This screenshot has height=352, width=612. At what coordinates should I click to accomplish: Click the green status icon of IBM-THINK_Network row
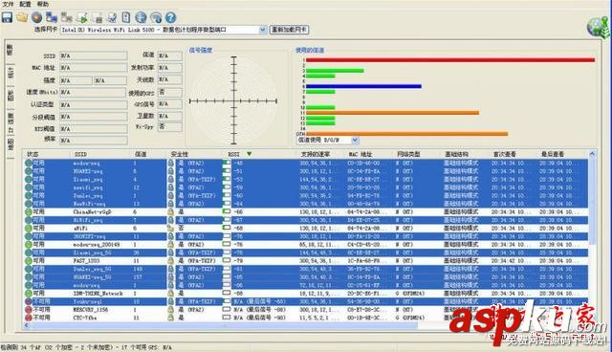coord(29,293)
